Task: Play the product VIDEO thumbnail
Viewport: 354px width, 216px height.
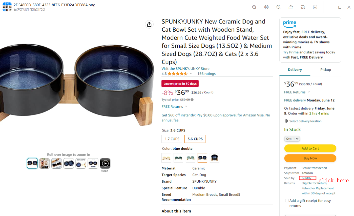Action: [105, 163]
